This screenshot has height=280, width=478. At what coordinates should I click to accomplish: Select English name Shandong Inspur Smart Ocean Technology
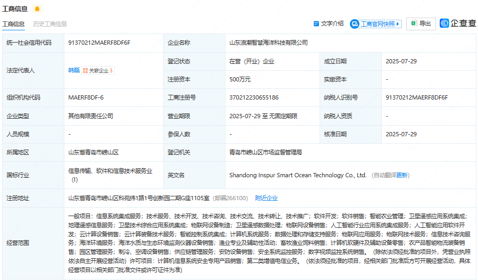[x=298, y=175]
